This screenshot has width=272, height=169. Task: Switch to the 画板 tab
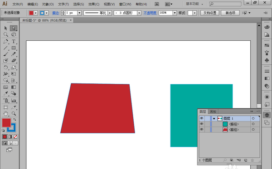213,111
